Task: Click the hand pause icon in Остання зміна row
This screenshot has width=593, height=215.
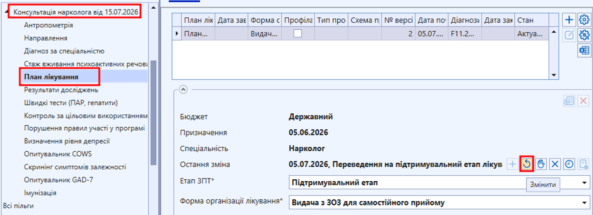Action: coord(541,164)
